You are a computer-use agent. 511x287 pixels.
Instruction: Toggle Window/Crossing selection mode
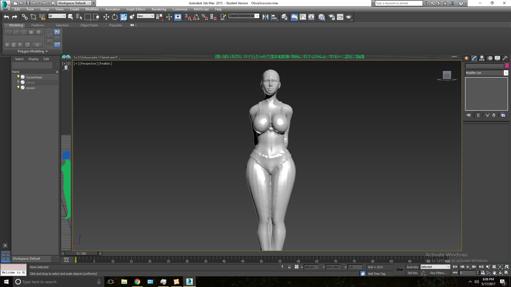[x=96, y=17]
